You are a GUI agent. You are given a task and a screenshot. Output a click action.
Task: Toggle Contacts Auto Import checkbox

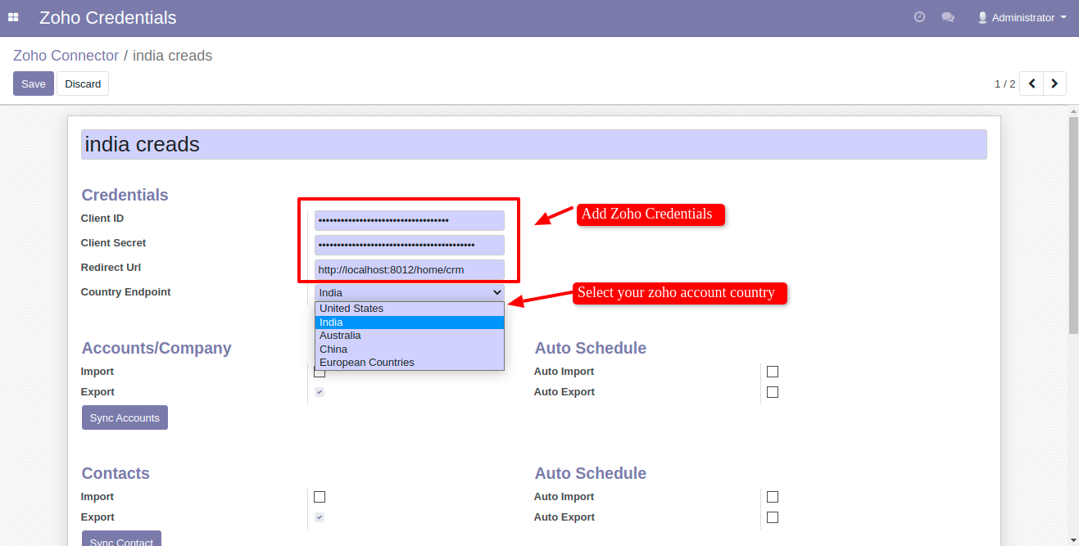(773, 497)
